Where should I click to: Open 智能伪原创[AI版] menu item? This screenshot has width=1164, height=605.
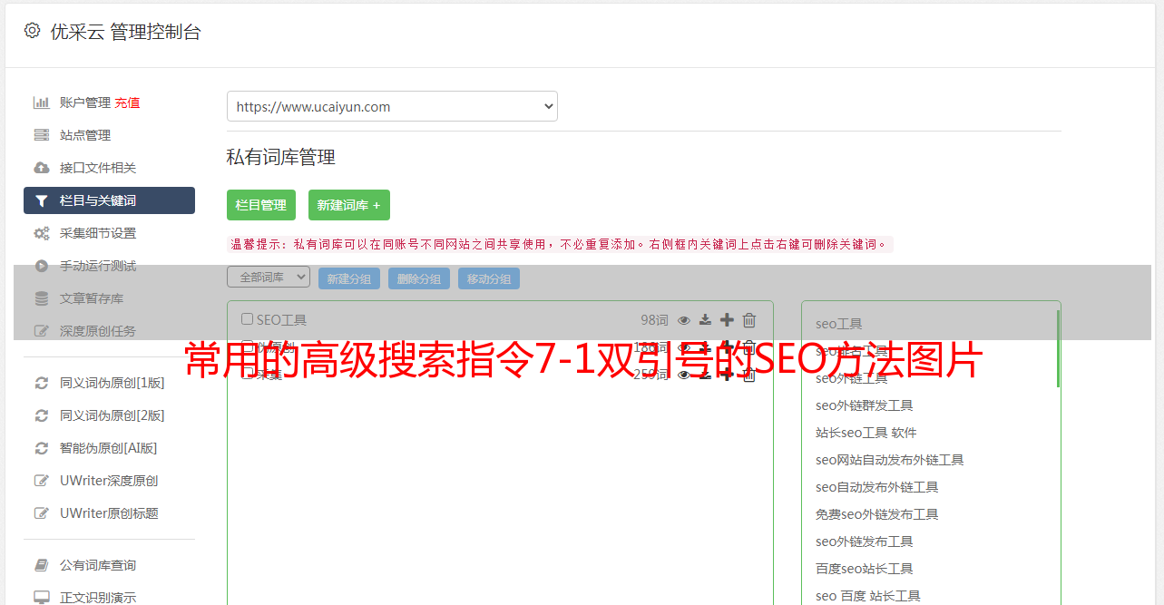pos(109,448)
